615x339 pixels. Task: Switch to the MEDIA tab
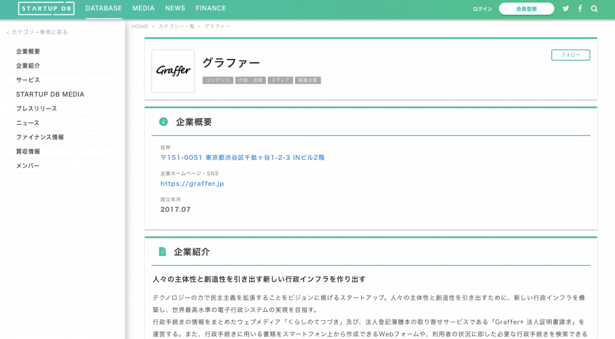click(x=143, y=8)
